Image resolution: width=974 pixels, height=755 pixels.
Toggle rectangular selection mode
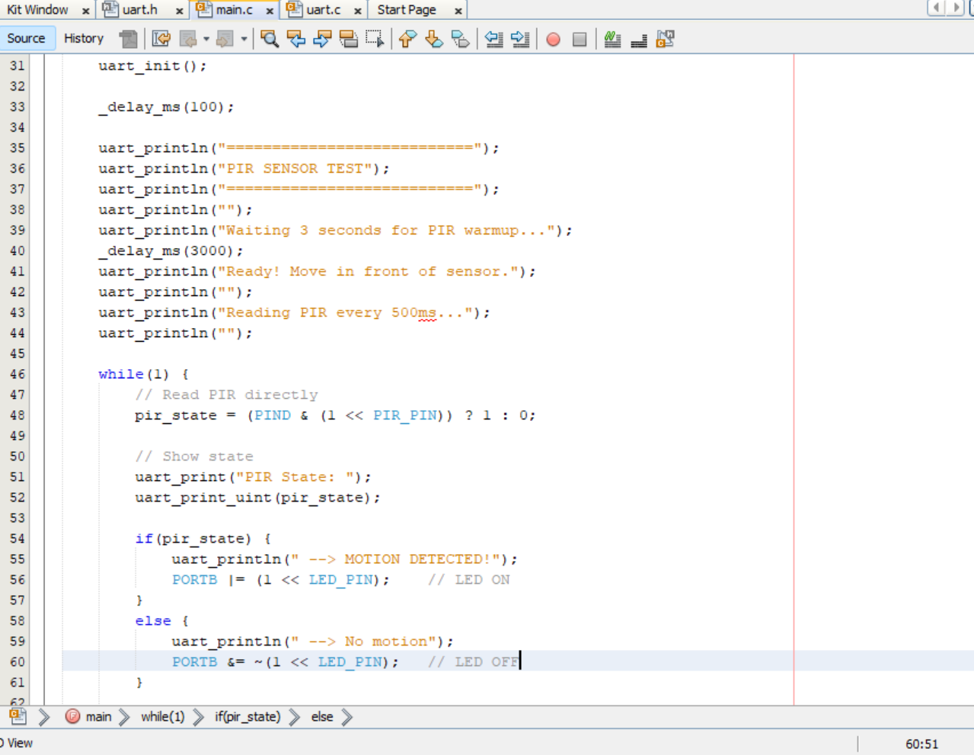(x=375, y=39)
